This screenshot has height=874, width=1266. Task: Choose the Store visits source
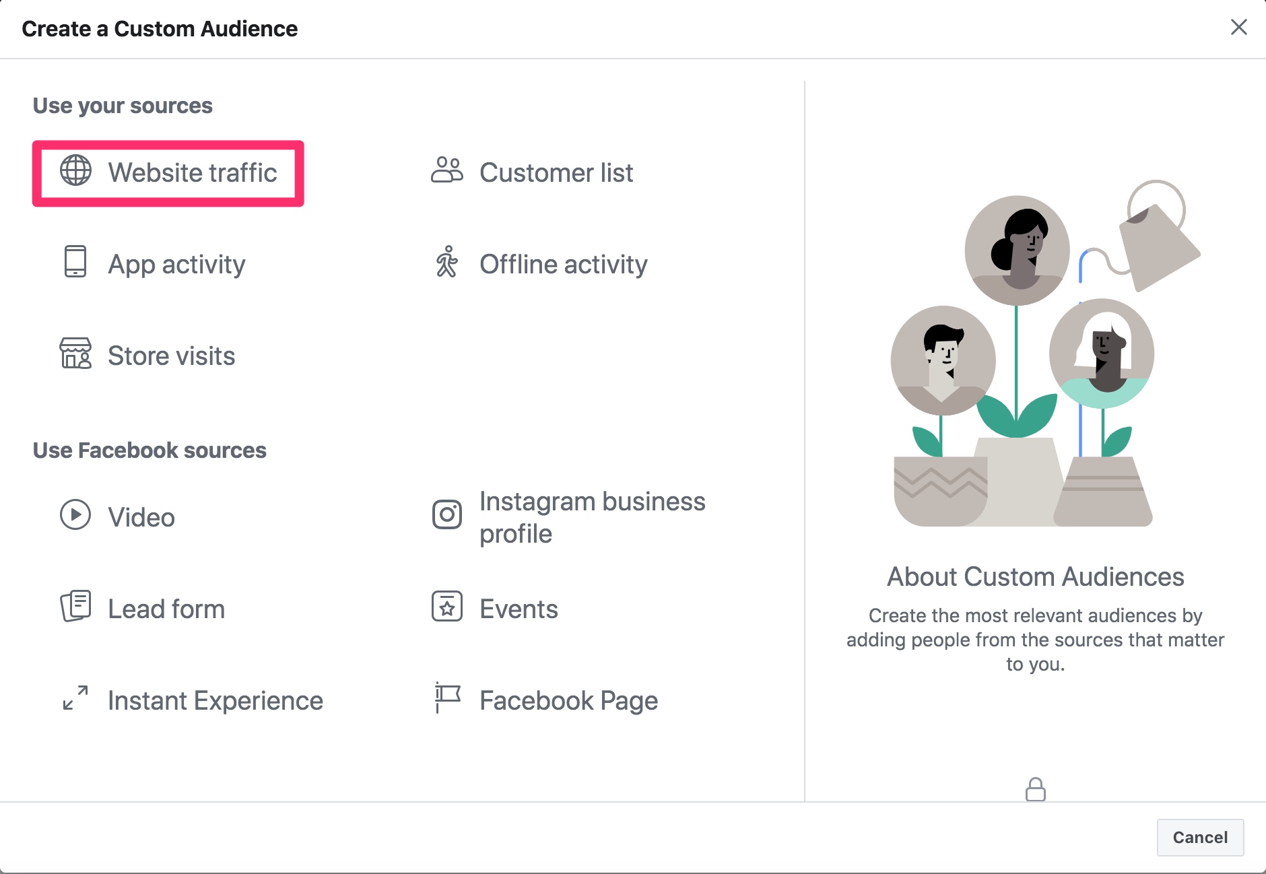pyautogui.click(x=172, y=356)
